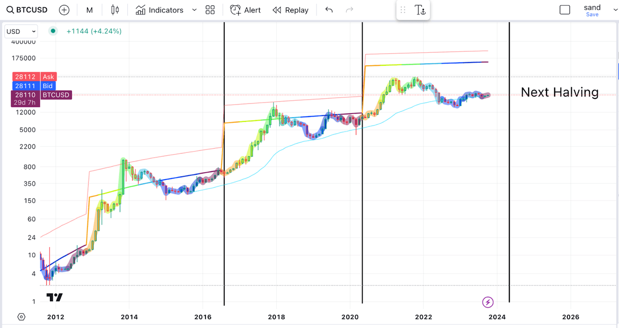This screenshot has width=619, height=328.
Task: Click the 800 price scale label
Action: point(29,167)
